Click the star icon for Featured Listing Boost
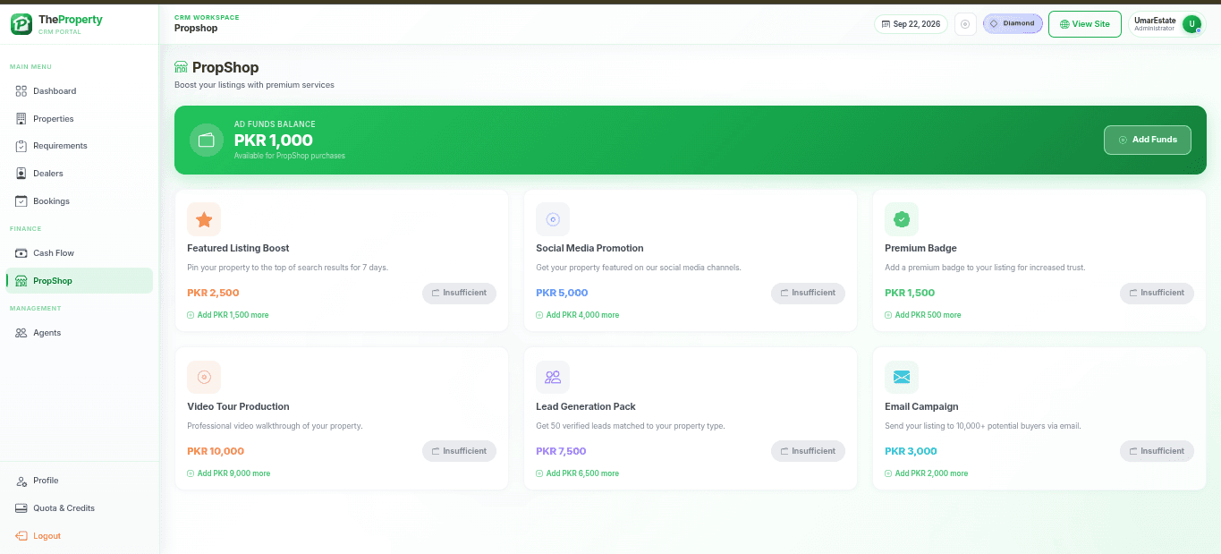This screenshot has width=1221, height=554. (204, 219)
